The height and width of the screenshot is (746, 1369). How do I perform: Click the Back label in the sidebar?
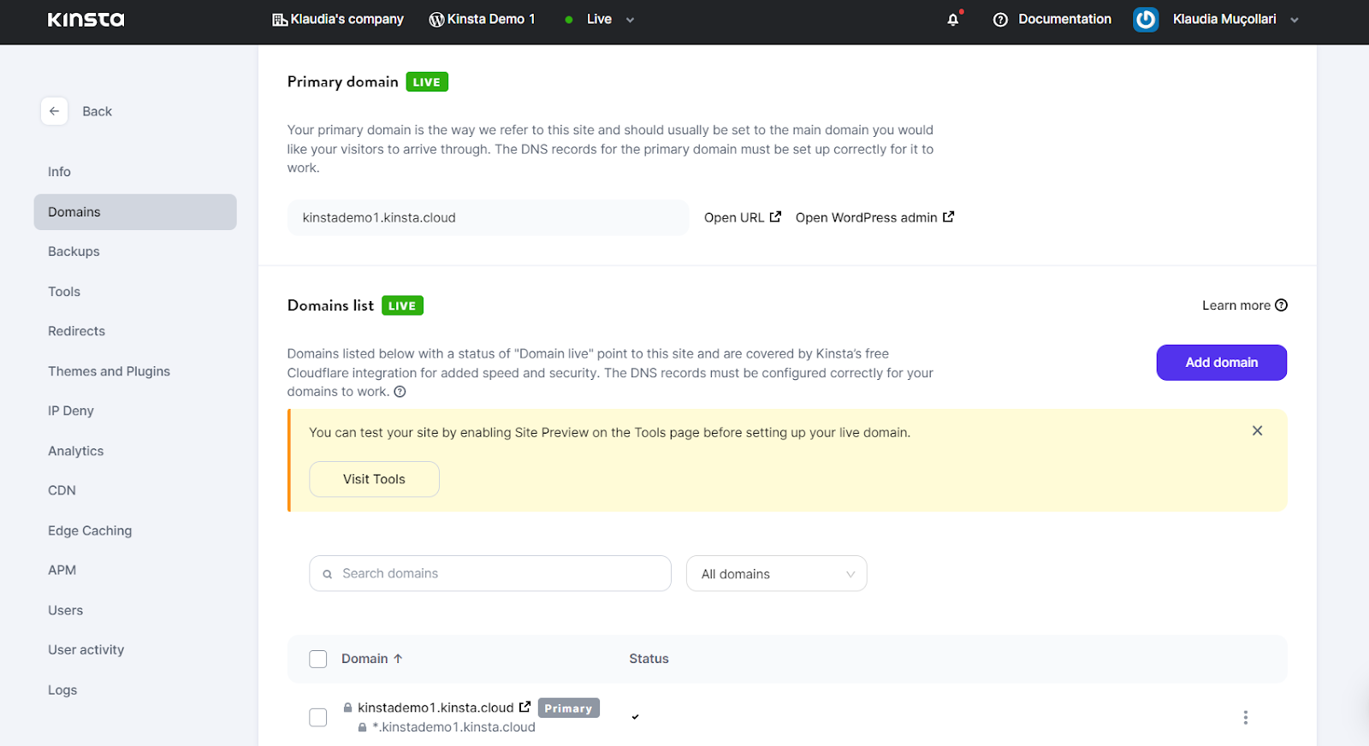(97, 111)
